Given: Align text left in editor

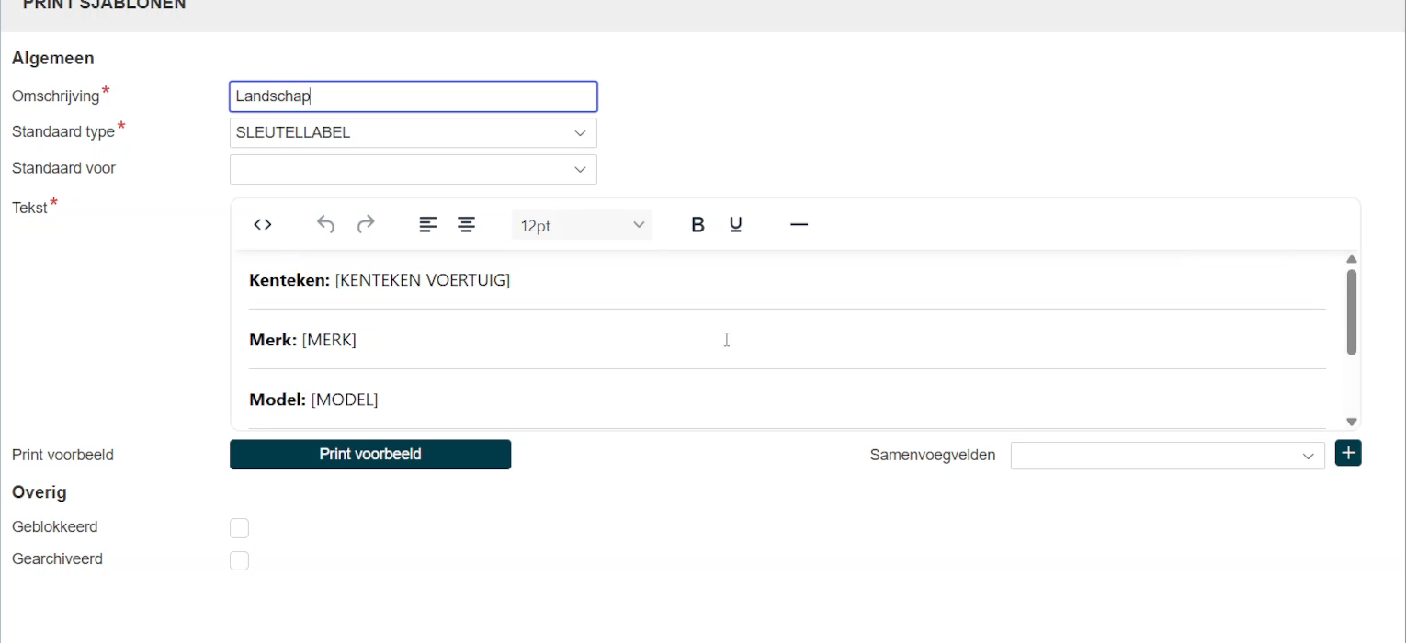Looking at the screenshot, I should 428,225.
